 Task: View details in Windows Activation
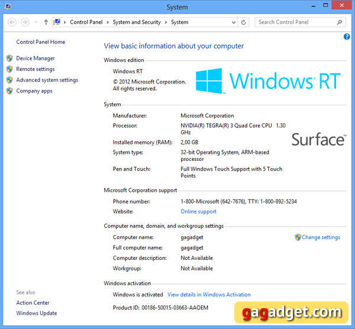209,294
